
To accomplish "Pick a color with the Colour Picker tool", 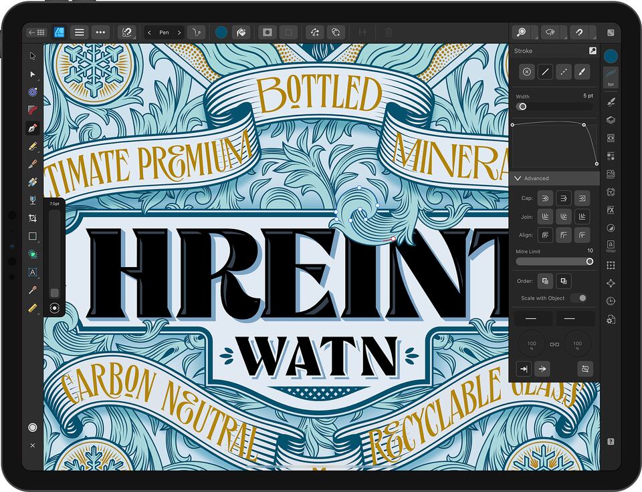I will point(31,292).
